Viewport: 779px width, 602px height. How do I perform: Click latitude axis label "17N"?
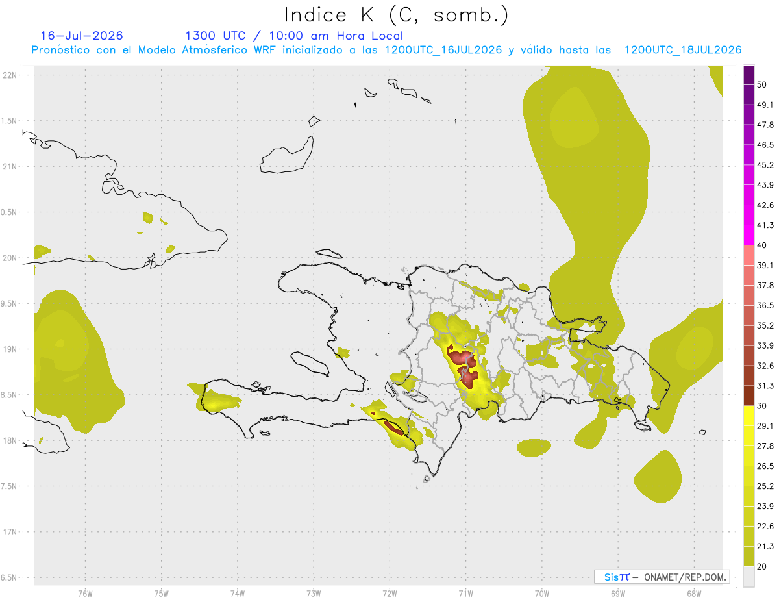coord(10,533)
